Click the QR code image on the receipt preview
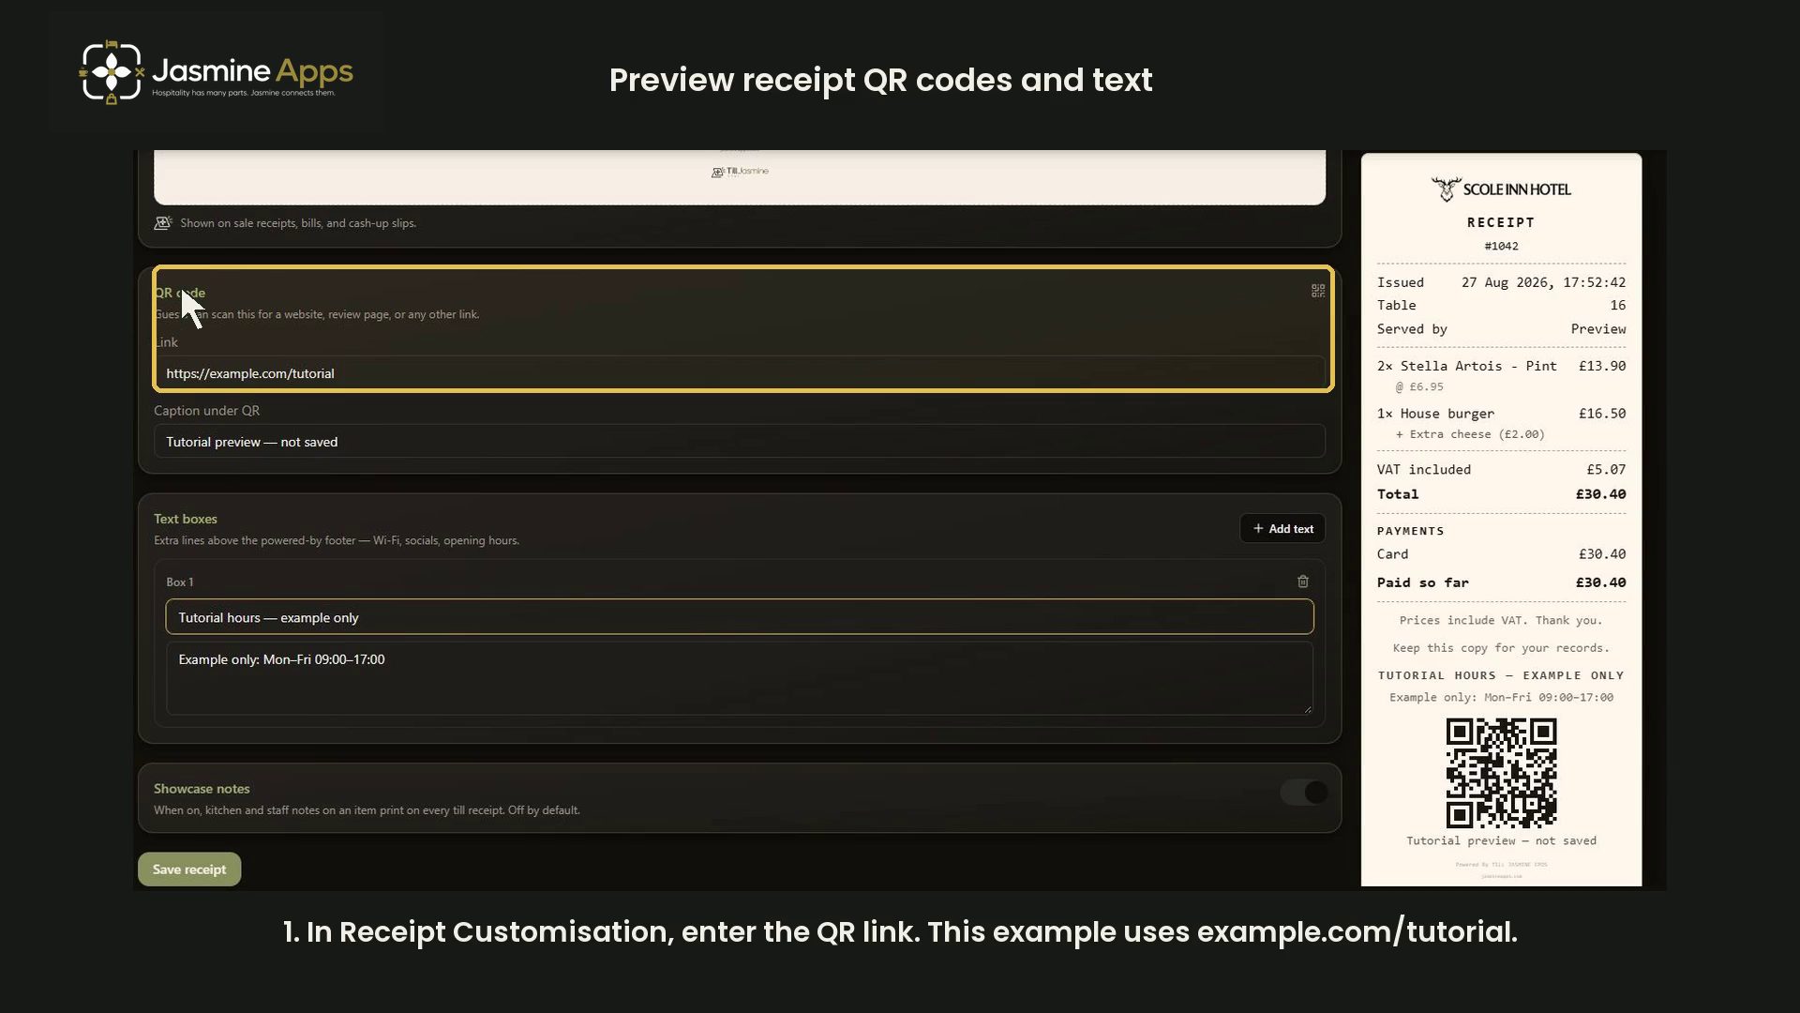The width and height of the screenshot is (1800, 1013). click(x=1501, y=773)
